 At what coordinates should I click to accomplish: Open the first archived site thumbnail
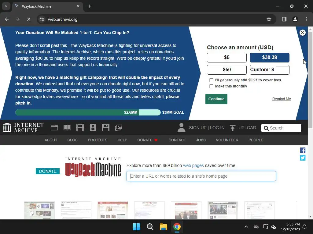pyautogui.click(x=39, y=210)
